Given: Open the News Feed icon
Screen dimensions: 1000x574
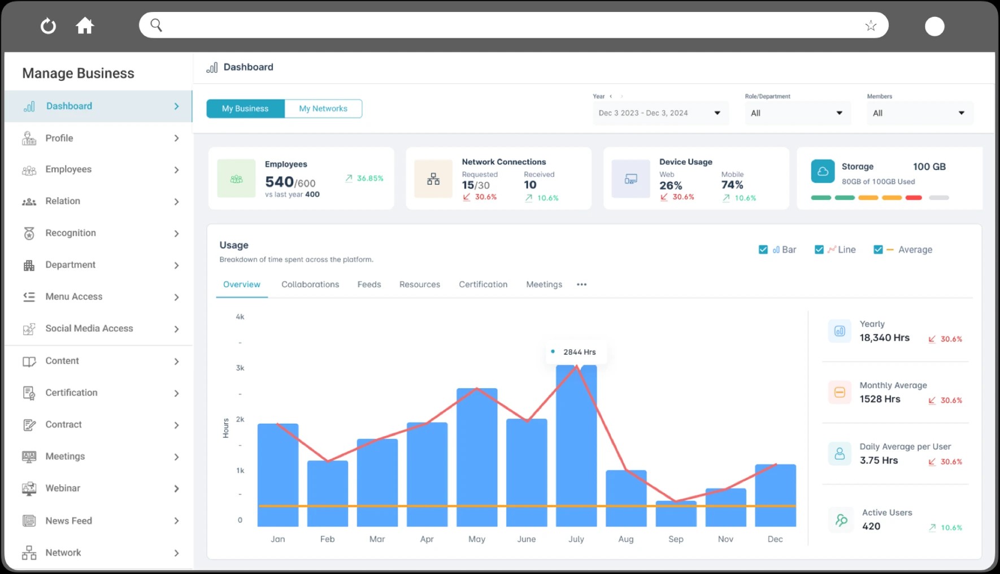Looking at the screenshot, I should [28, 520].
